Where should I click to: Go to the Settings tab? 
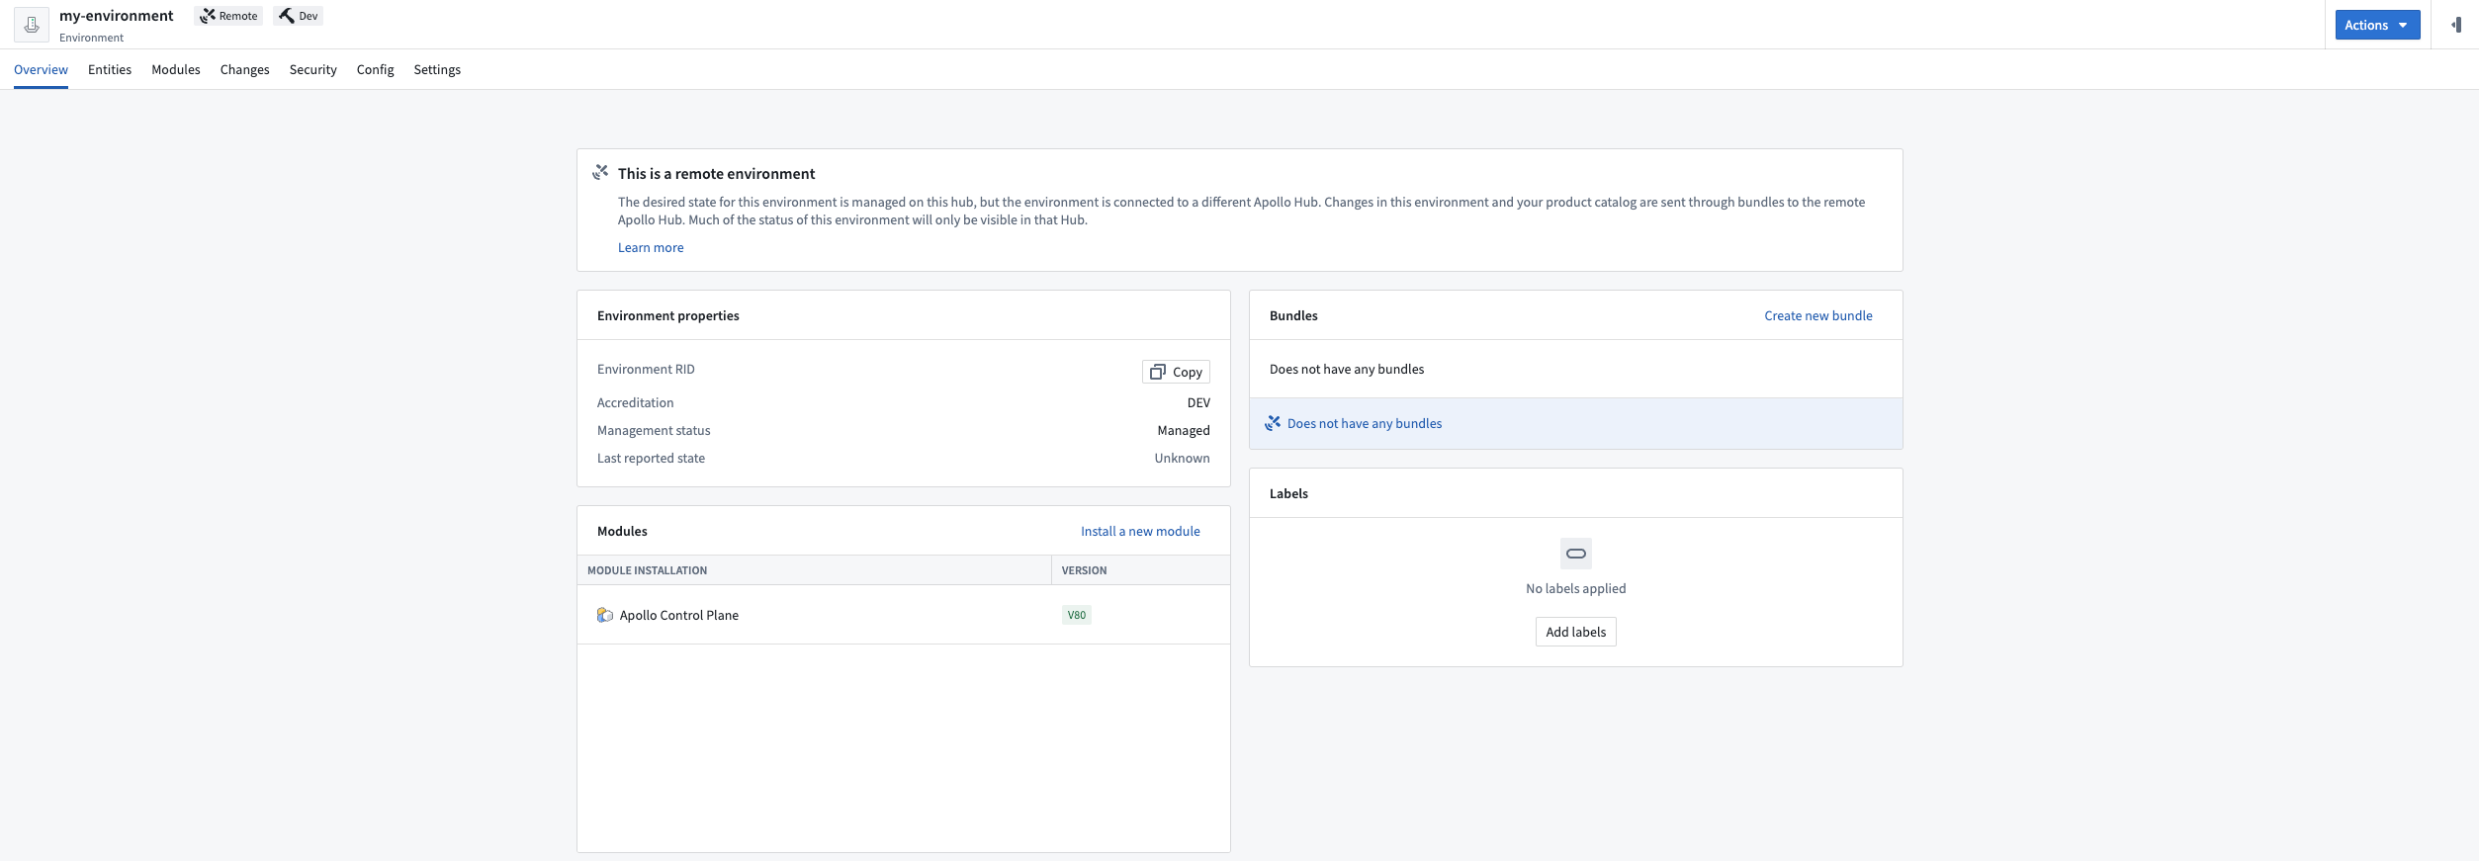pos(437,69)
